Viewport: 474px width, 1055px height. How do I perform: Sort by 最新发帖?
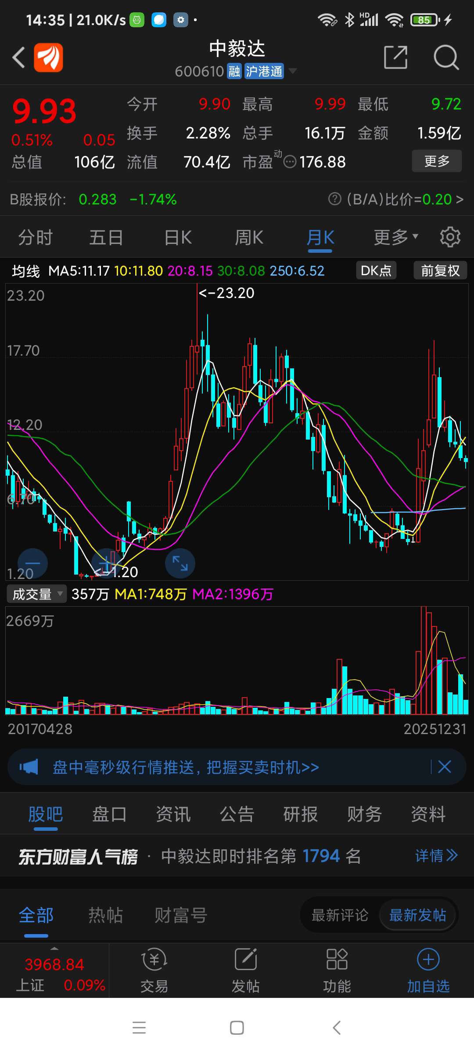pyautogui.click(x=418, y=915)
